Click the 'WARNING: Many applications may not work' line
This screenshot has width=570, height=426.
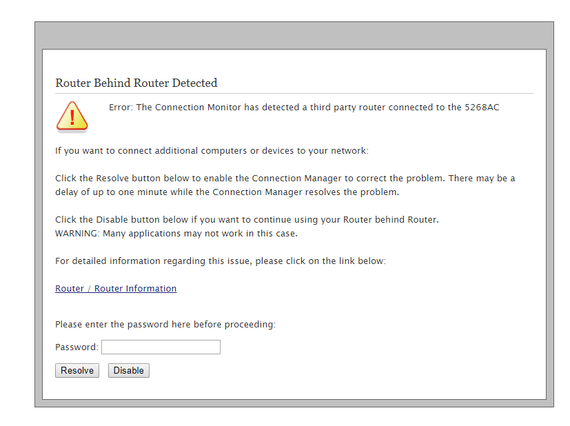tap(176, 234)
